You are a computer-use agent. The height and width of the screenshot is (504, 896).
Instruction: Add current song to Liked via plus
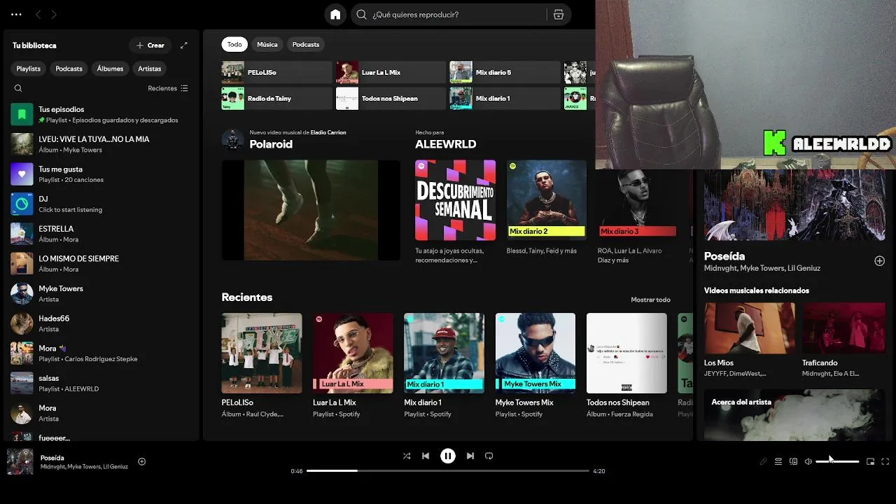point(142,461)
